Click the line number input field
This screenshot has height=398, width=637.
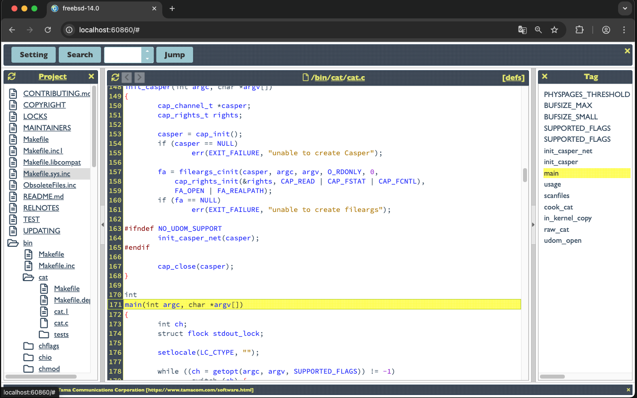(x=123, y=55)
